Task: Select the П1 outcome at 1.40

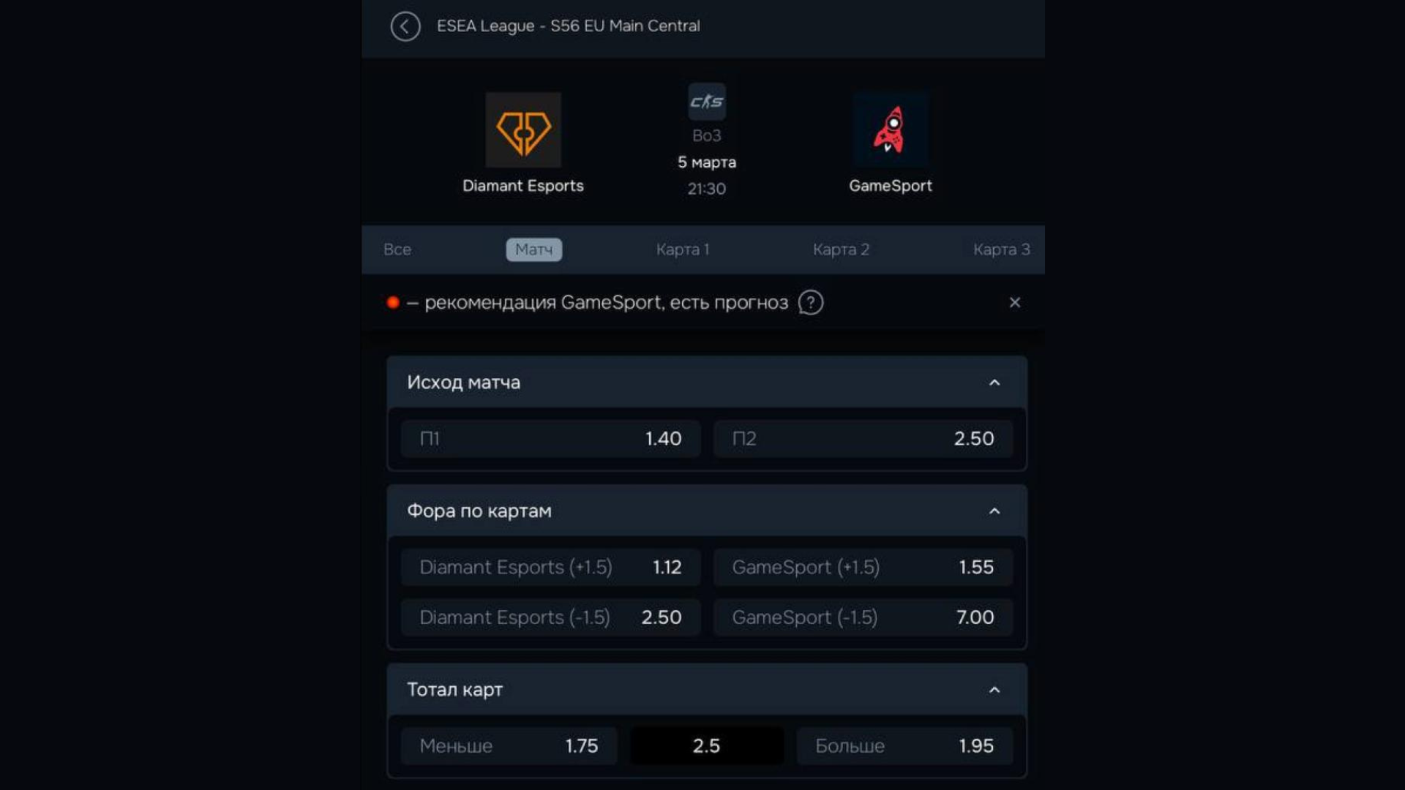Action: pos(550,439)
